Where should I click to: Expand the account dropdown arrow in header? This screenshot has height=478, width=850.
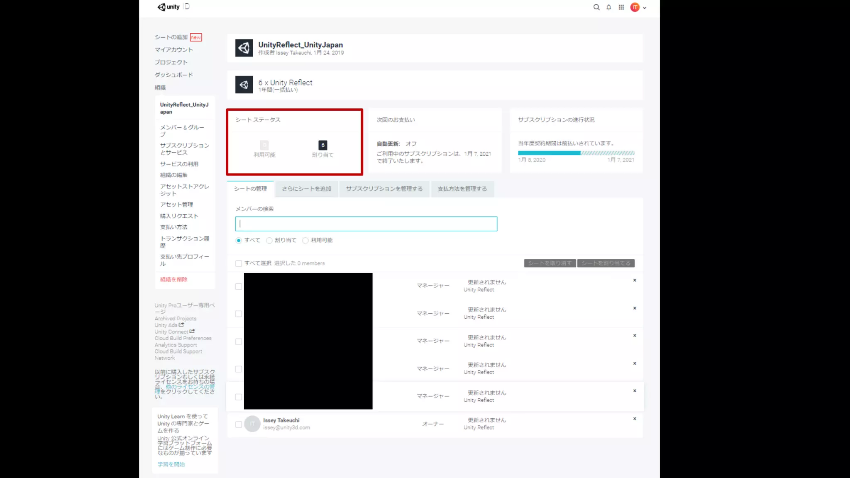(645, 8)
